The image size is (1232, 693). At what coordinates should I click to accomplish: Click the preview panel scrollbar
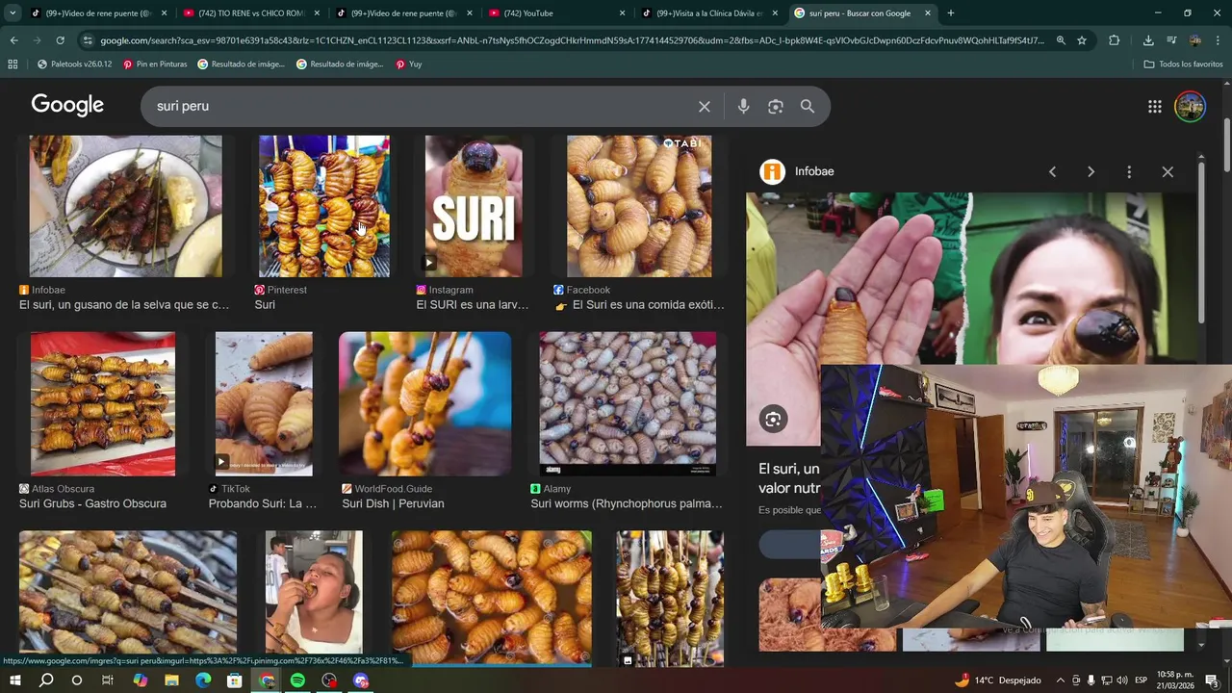[1201, 241]
